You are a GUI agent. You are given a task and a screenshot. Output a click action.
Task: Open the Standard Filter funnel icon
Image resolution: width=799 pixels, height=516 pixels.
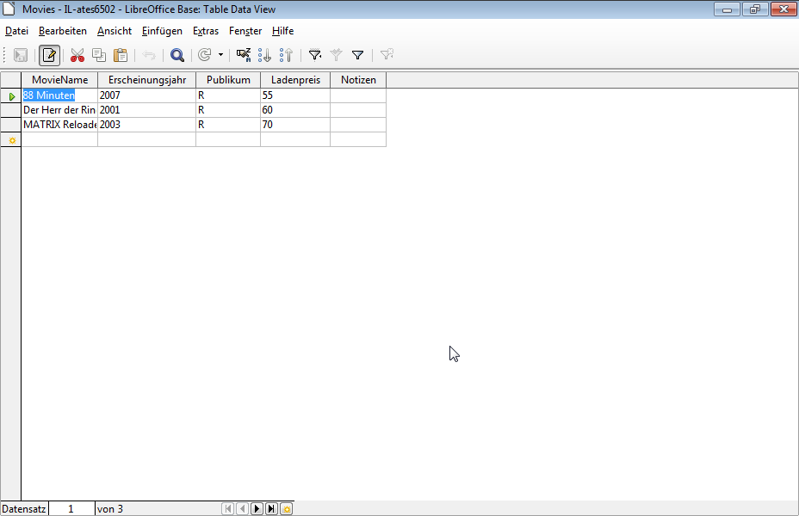357,55
